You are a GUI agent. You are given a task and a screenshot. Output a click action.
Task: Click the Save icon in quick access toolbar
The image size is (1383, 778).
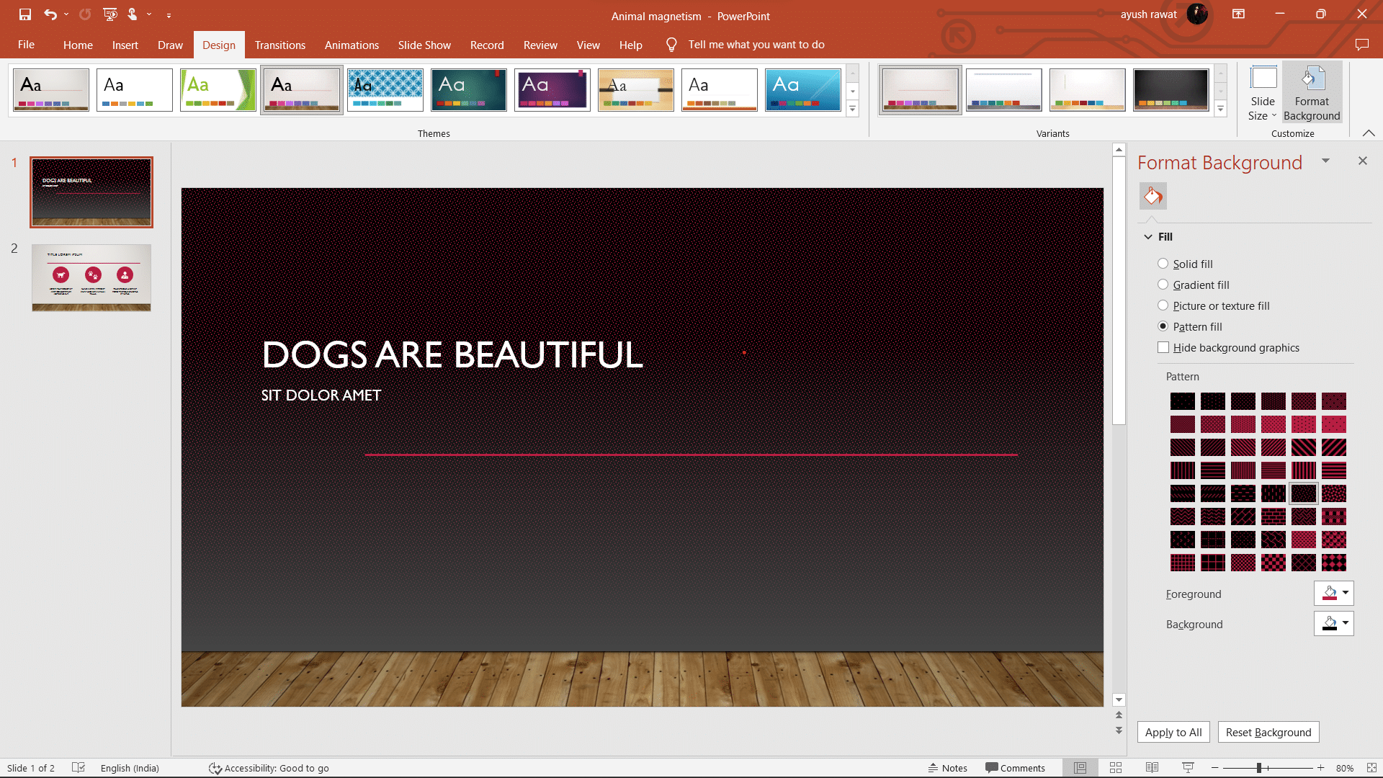[25, 14]
